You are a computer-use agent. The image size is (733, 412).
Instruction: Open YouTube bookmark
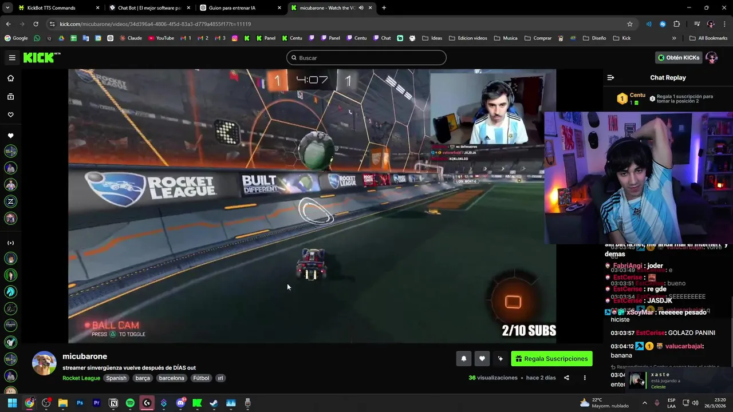[x=161, y=38]
